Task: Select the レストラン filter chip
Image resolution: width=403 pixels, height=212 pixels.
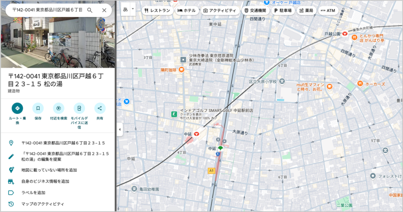Action: pyautogui.click(x=157, y=11)
